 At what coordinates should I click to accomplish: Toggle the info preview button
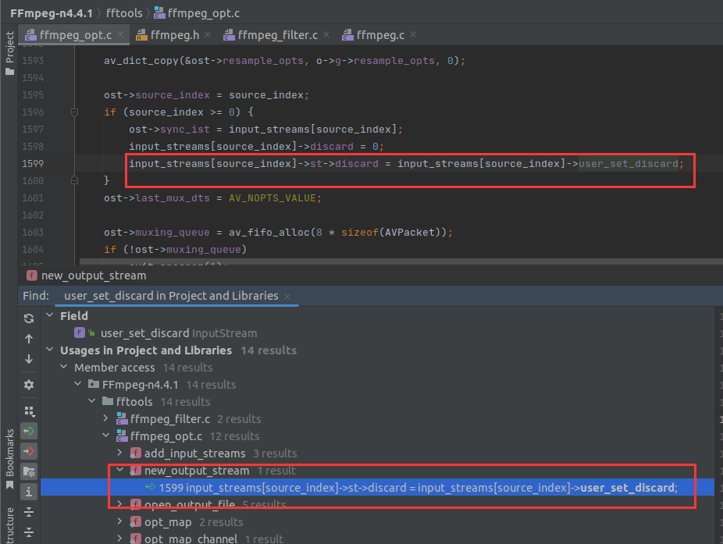pyautogui.click(x=29, y=492)
